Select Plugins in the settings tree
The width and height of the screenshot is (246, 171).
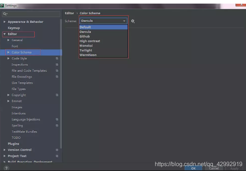pos(13,144)
